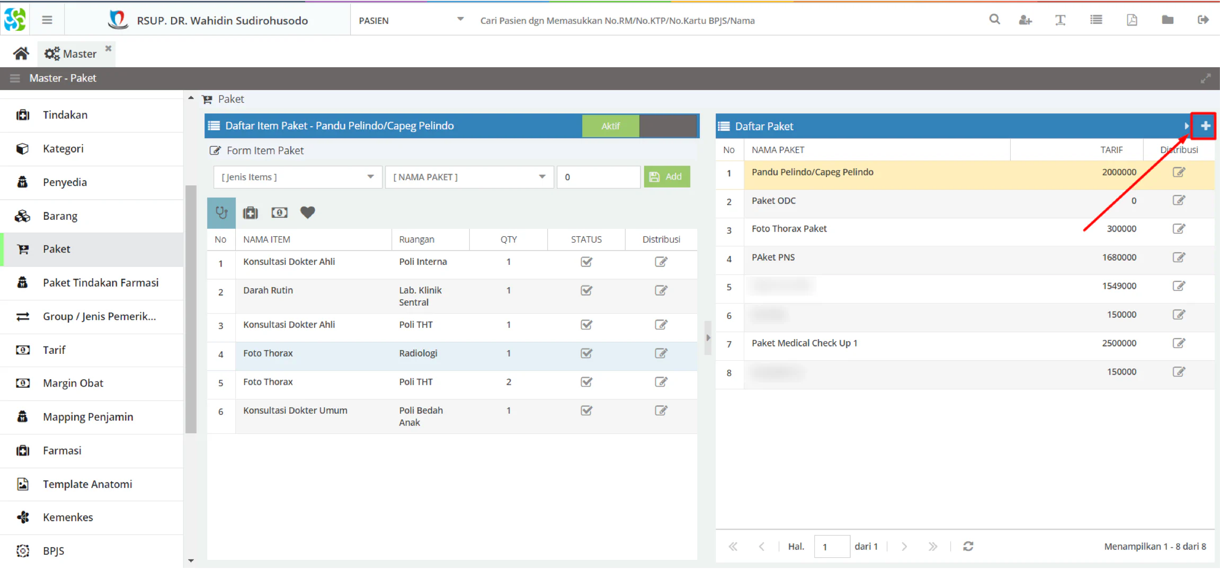The height and width of the screenshot is (570, 1220).
Task: Open Tindakan in the sidebar
Action: [x=92, y=115]
